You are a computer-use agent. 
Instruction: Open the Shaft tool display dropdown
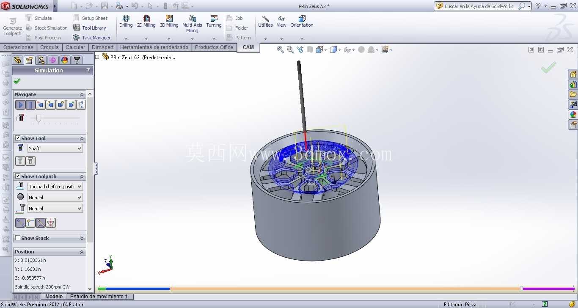55,148
